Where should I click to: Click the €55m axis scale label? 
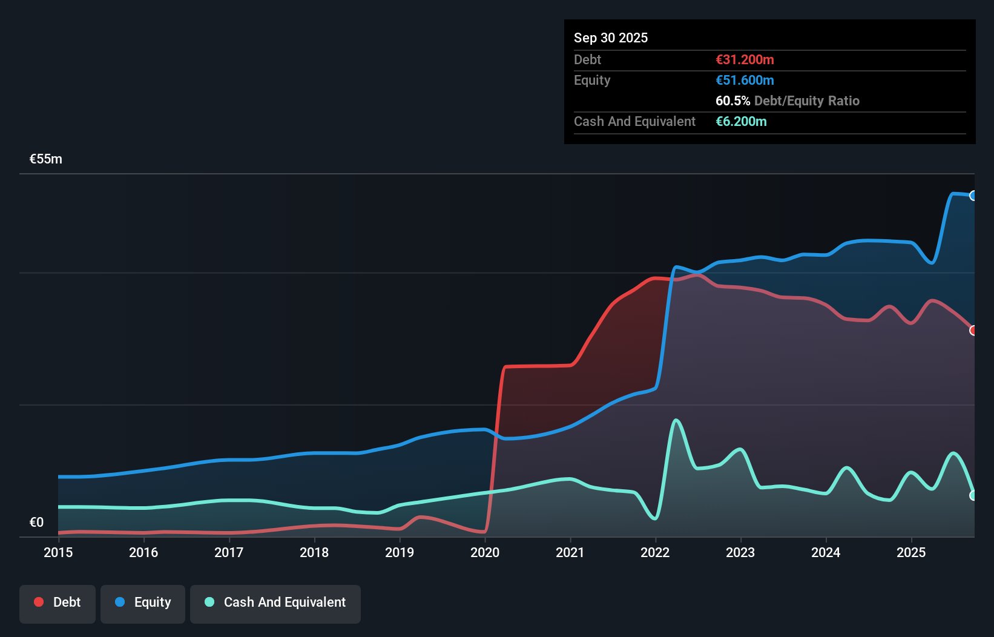45,159
